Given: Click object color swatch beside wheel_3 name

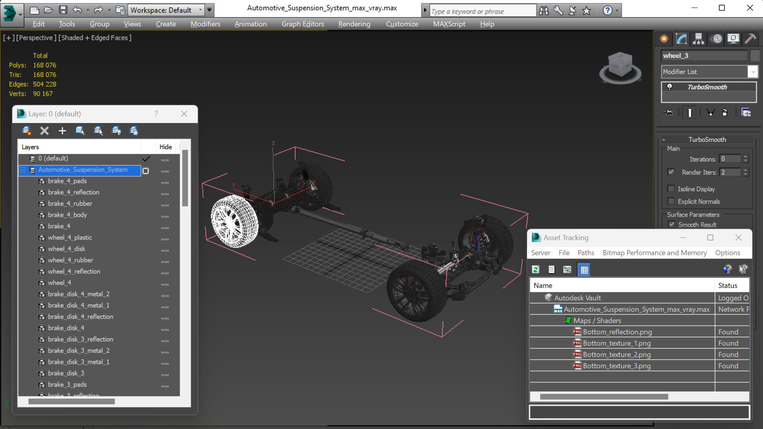Looking at the screenshot, I should click(x=755, y=56).
